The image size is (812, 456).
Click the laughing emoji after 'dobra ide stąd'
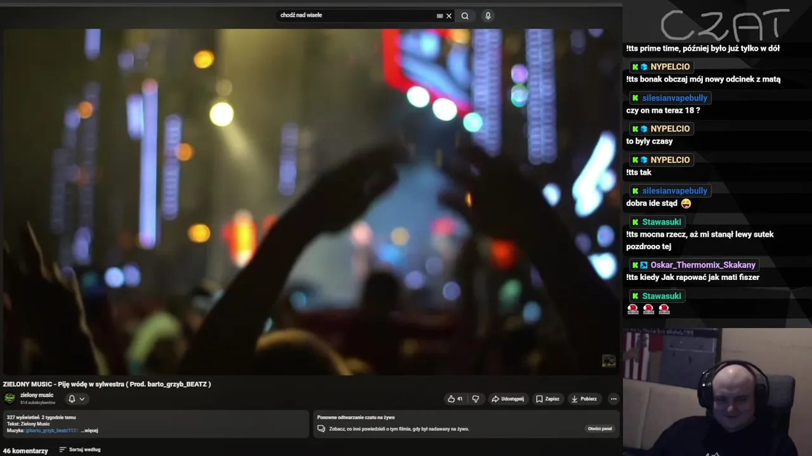tap(686, 203)
